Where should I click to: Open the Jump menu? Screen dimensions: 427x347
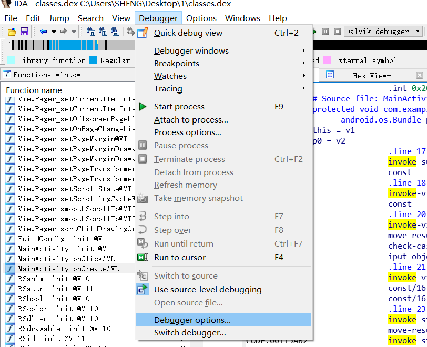(x=59, y=18)
